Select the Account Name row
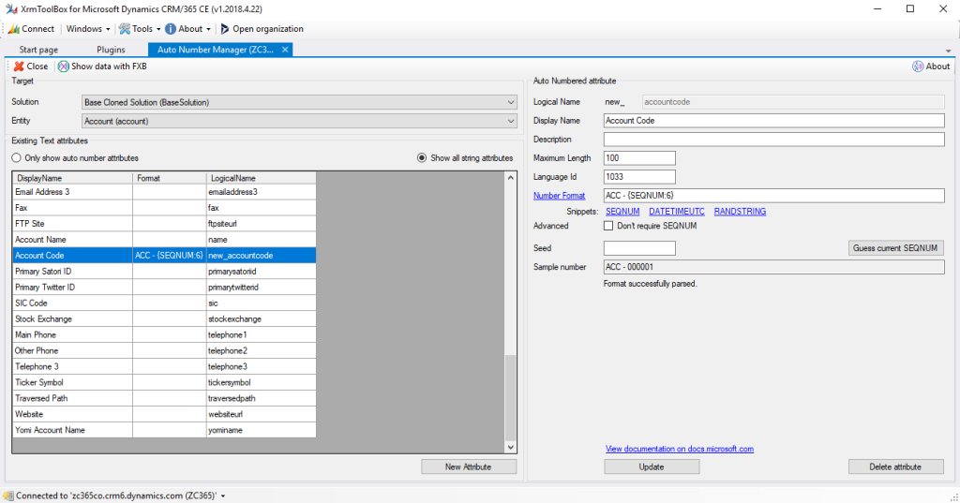 click(x=164, y=239)
